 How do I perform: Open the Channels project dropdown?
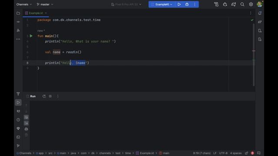(x=24, y=4)
